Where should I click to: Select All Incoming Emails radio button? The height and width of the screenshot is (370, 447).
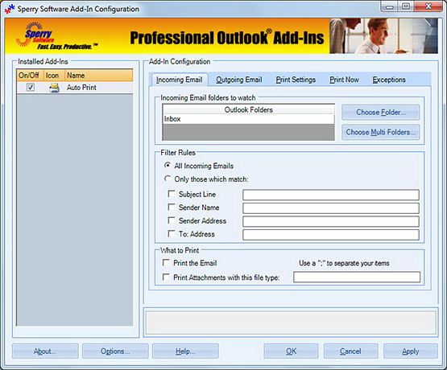[168, 166]
